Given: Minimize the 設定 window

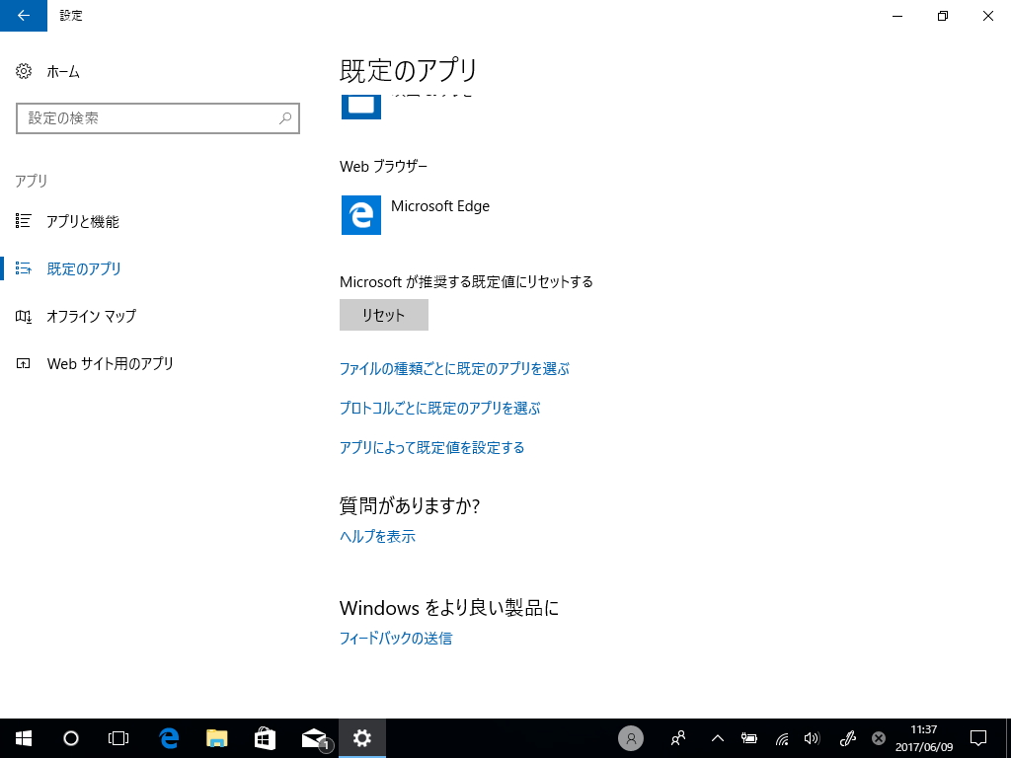Looking at the screenshot, I should [x=897, y=16].
